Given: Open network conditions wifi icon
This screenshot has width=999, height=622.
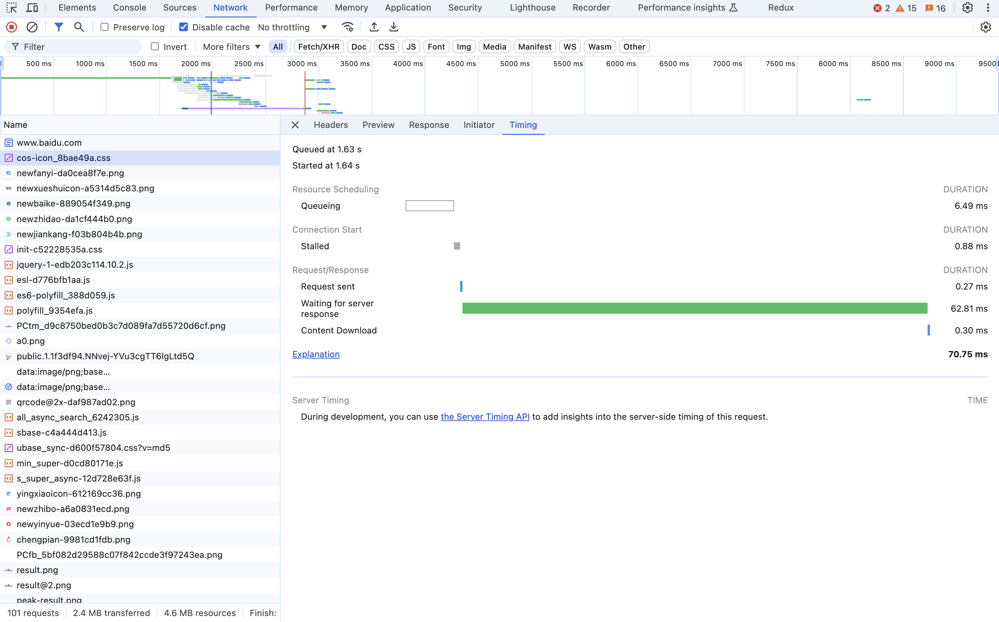Looking at the screenshot, I should coord(348,27).
